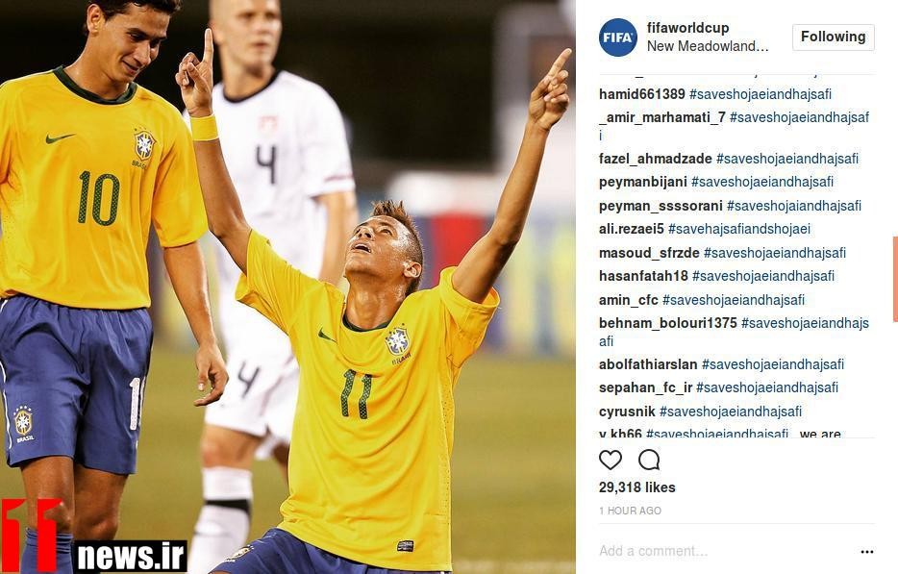
Task: Visit the sepahan_fc_ir profile
Action: click(x=645, y=387)
